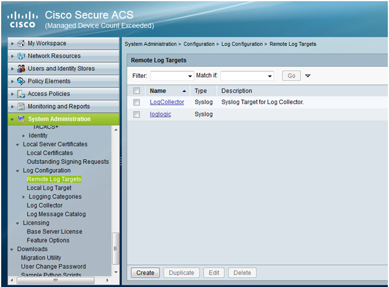Select Base Server License
The image size is (389, 287).
coord(54,232)
